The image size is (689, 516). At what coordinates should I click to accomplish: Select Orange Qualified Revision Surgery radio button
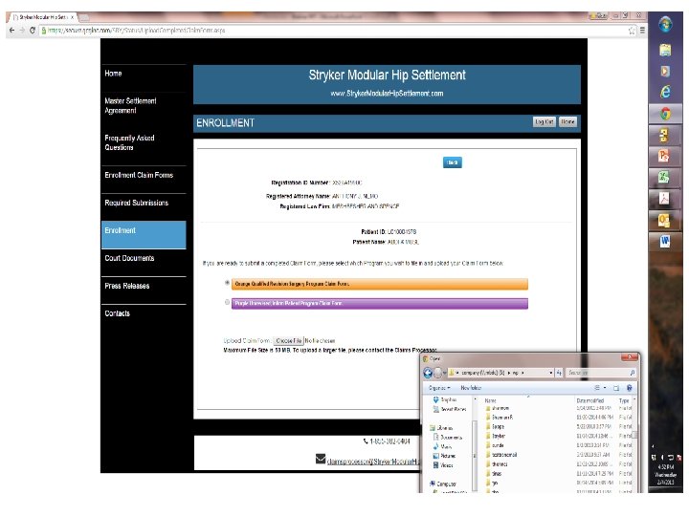click(x=227, y=283)
